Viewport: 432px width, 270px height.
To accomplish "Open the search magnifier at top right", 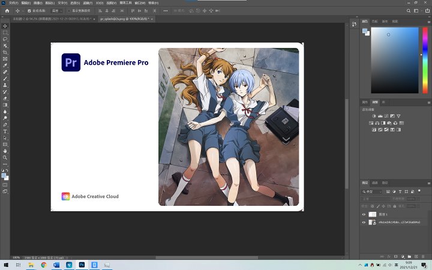I will 409,11.
